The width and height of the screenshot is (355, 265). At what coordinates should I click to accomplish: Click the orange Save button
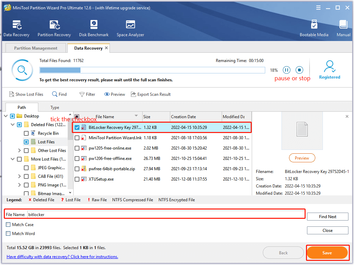(x=327, y=253)
